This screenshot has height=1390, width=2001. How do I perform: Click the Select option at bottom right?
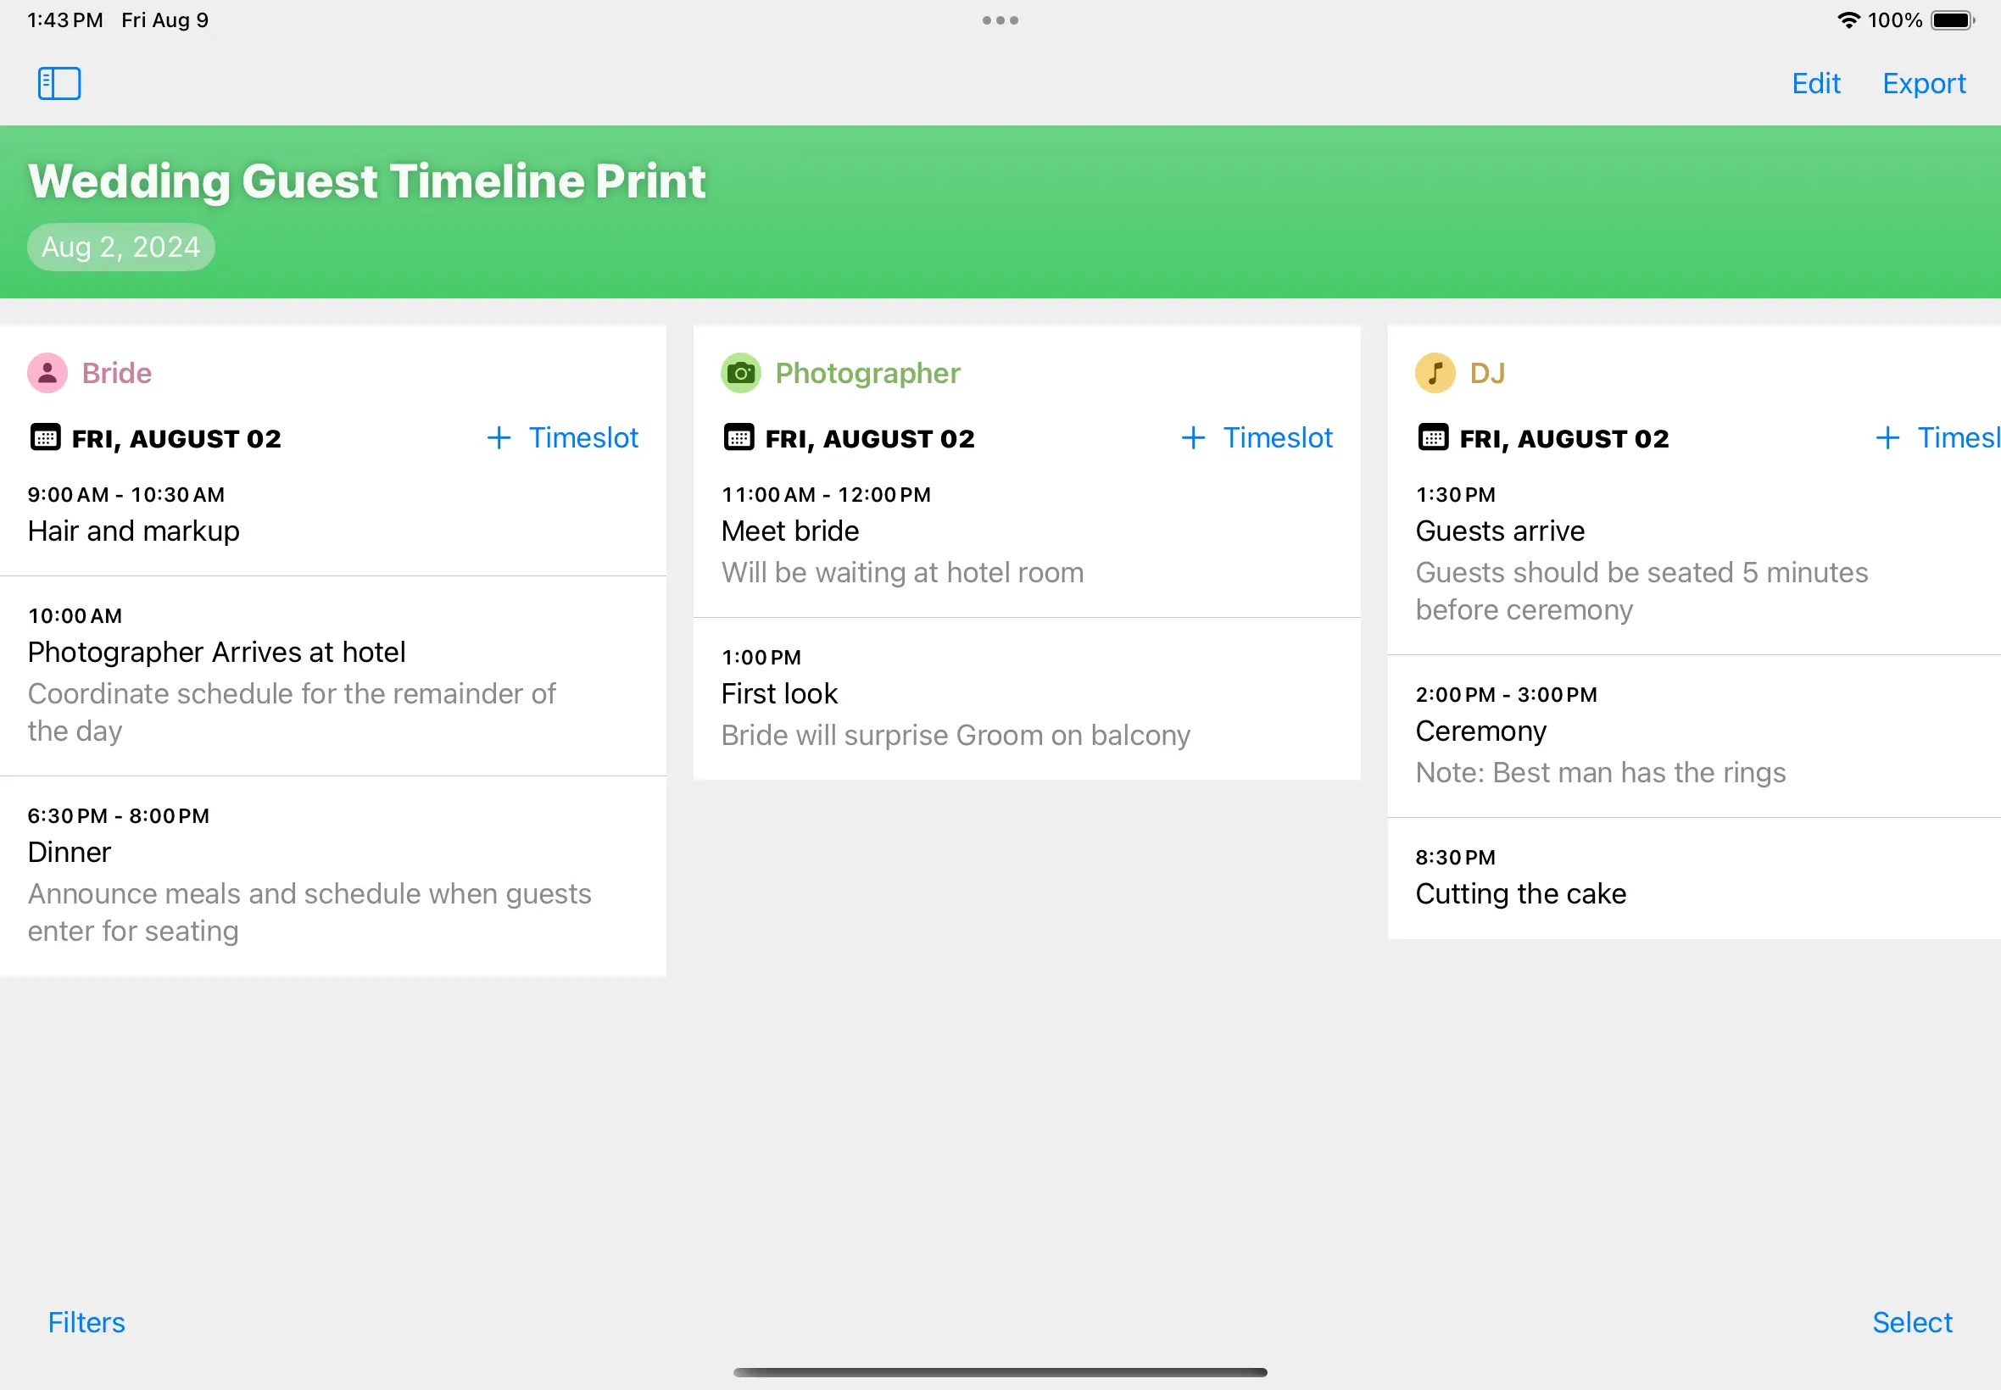[x=1913, y=1320]
